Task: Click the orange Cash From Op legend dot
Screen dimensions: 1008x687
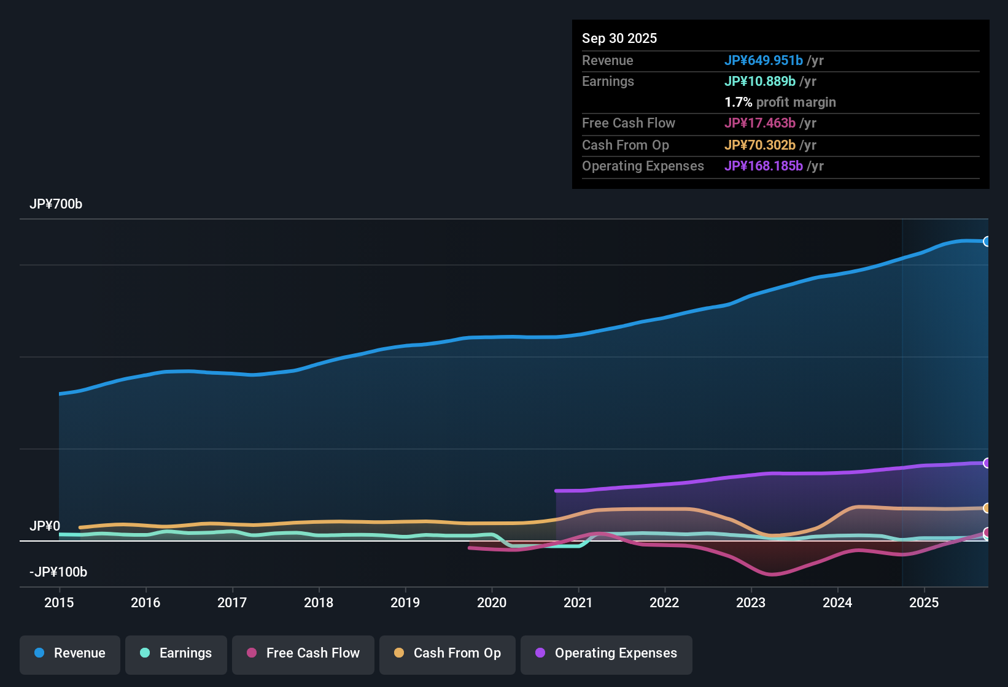Action: point(399,653)
